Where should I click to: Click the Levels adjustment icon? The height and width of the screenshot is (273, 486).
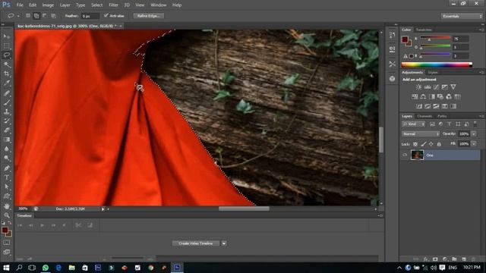pos(428,87)
